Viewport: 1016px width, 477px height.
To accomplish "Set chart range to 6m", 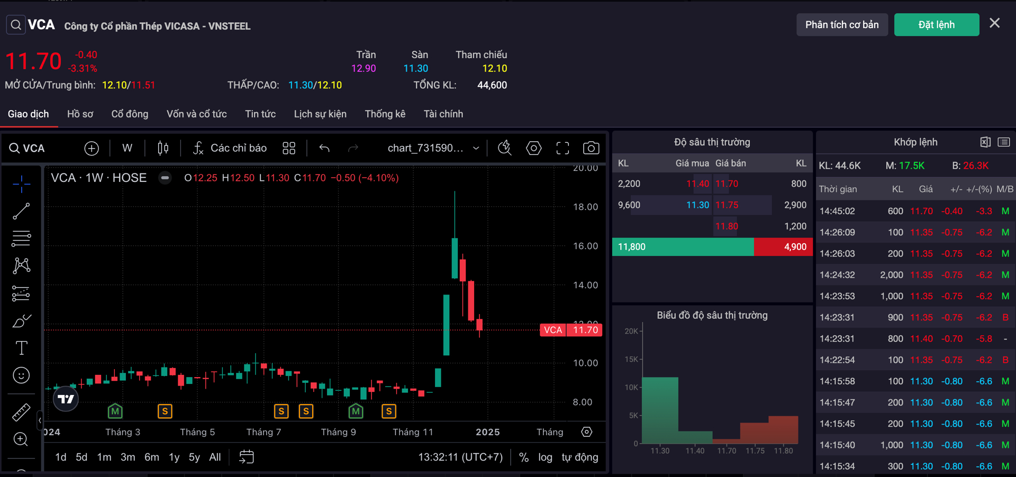I will point(151,457).
